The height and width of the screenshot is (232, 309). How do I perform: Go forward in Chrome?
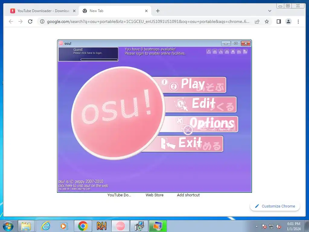pyautogui.click(x=21, y=21)
